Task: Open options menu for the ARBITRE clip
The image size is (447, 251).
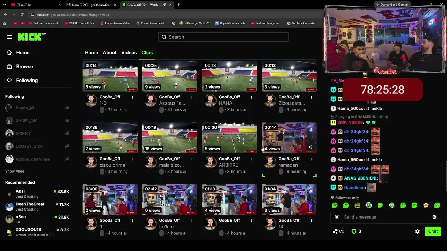Action: pos(251,159)
